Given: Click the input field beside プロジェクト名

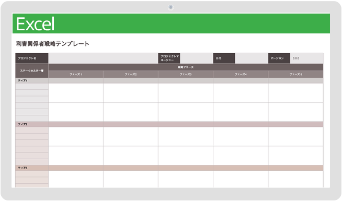Looking at the screenshot, I should point(103,58).
